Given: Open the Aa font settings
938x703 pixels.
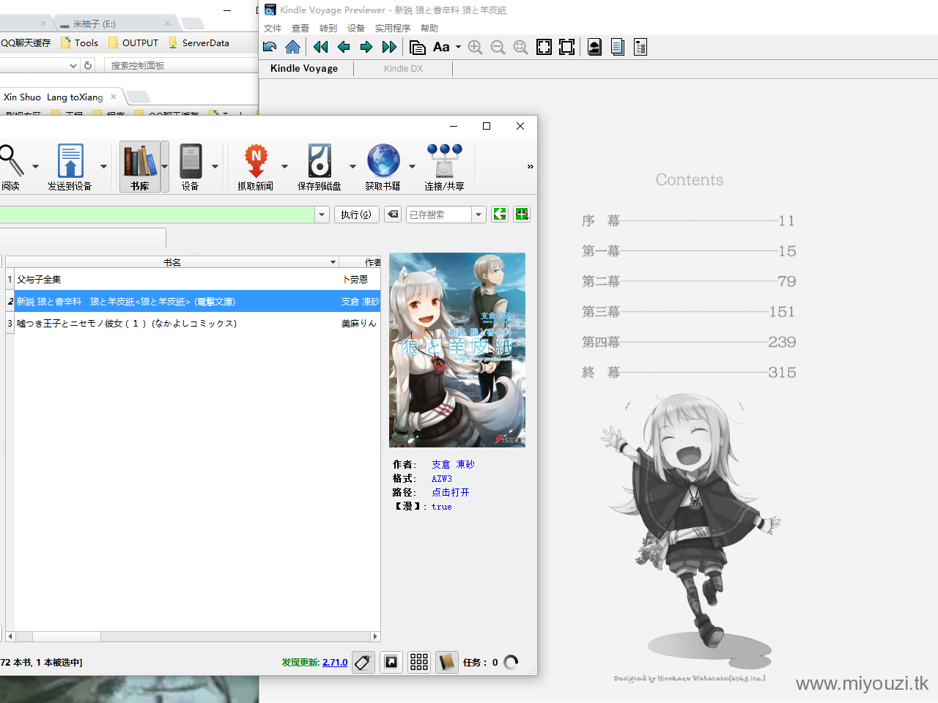Looking at the screenshot, I should pyautogui.click(x=441, y=47).
